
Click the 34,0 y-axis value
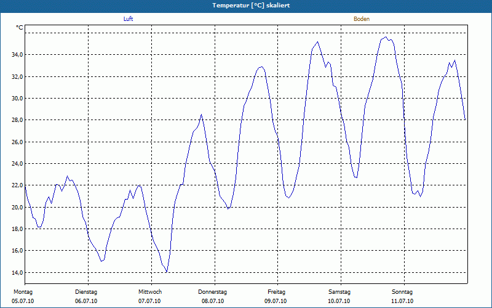tap(17, 55)
